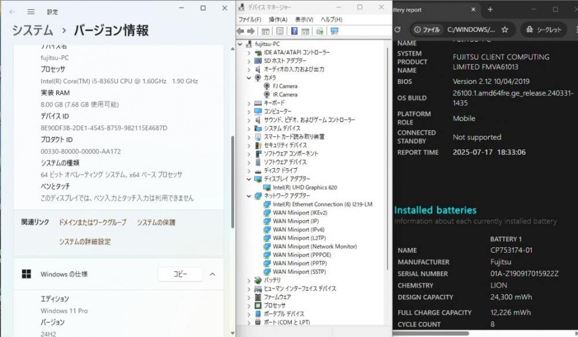Click the Settings window back arrow
The width and height of the screenshot is (578, 337).
click(12, 12)
